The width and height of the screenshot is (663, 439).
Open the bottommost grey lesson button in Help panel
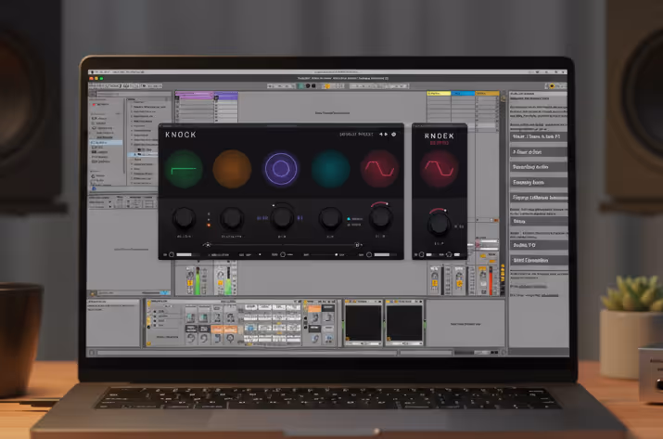click(538, 261)
